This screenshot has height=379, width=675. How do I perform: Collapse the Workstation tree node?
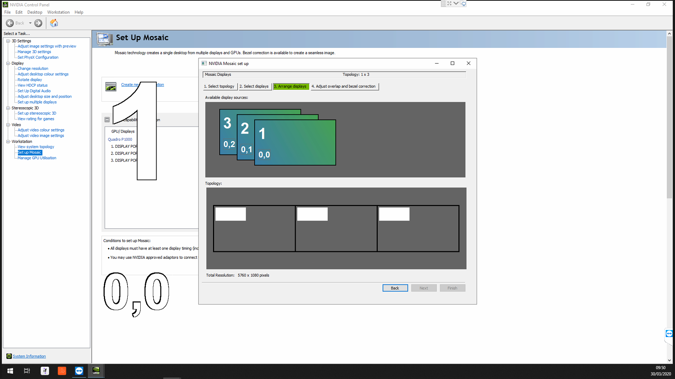8,141
